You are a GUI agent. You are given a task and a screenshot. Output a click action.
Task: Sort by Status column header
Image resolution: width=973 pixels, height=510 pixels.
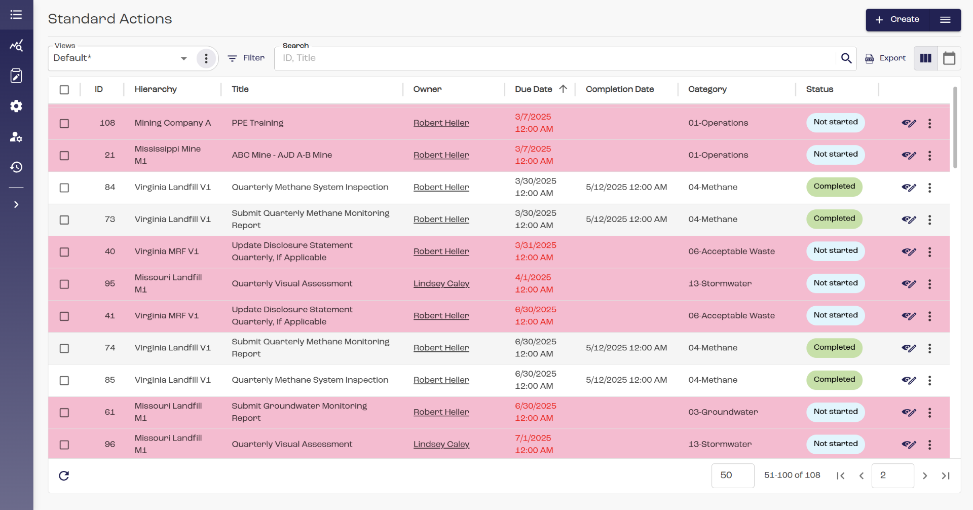click(819, 89)
